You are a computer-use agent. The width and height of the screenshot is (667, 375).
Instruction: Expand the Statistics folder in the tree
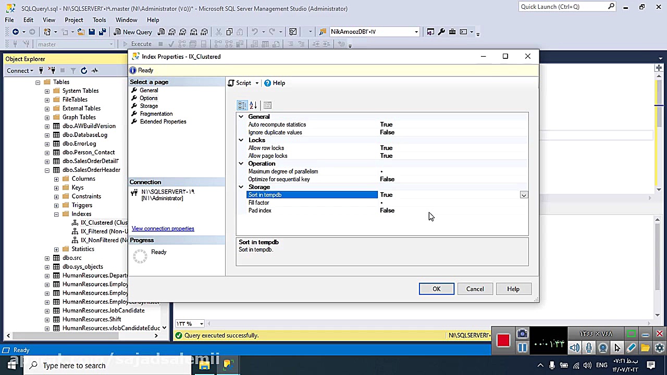coord(56,249)
